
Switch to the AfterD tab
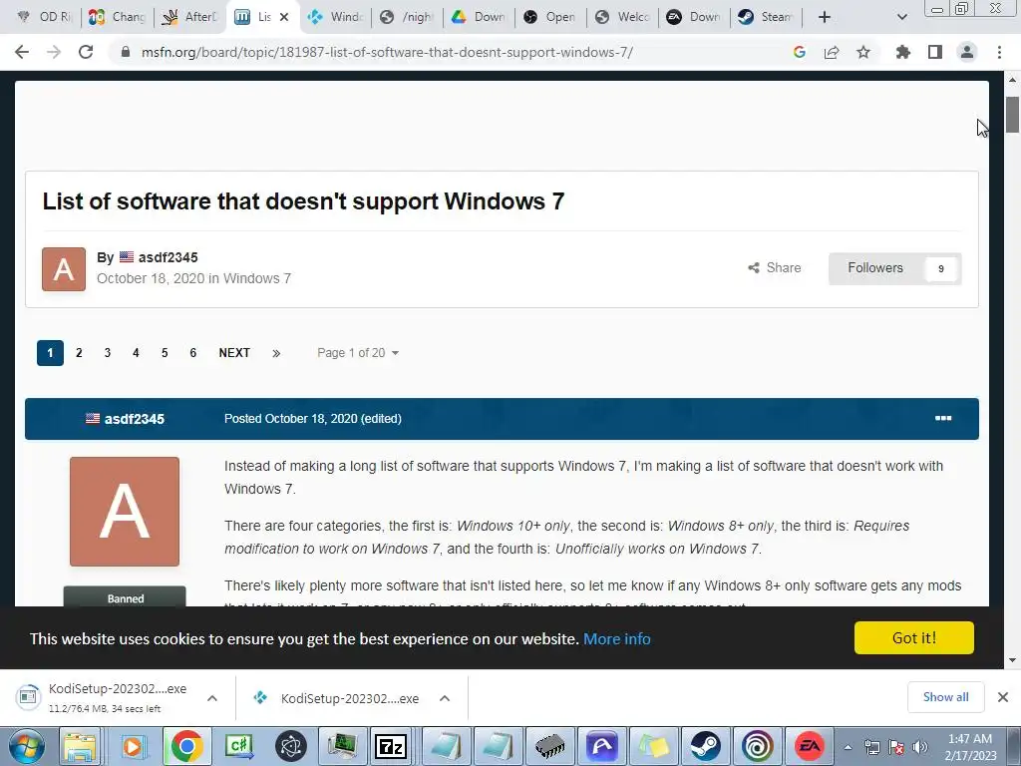pos(190,17)
